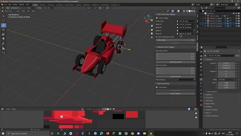Switch to the UV Editing workspace tab

59,5
